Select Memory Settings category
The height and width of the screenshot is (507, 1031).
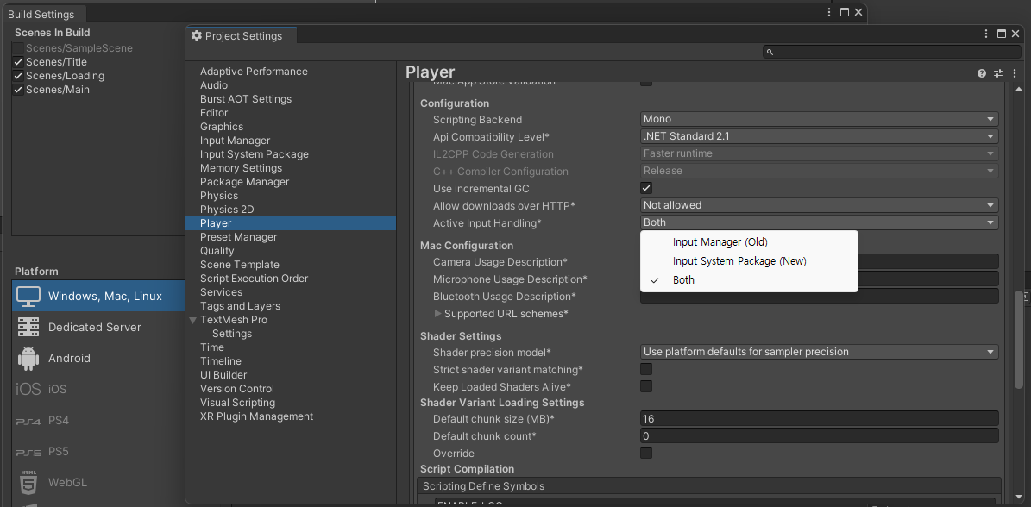coord(242,167)
